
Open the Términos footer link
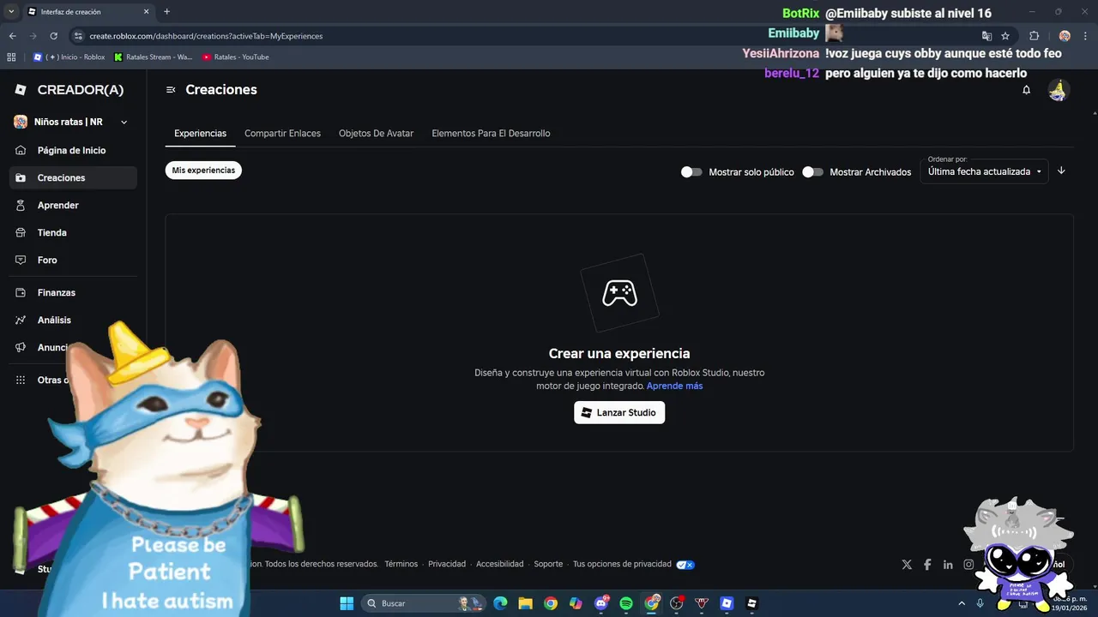(401, 564)
